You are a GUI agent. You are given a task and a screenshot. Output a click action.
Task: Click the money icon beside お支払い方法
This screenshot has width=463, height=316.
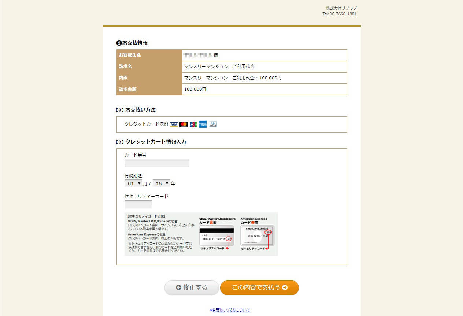click(x=120, y=110)
